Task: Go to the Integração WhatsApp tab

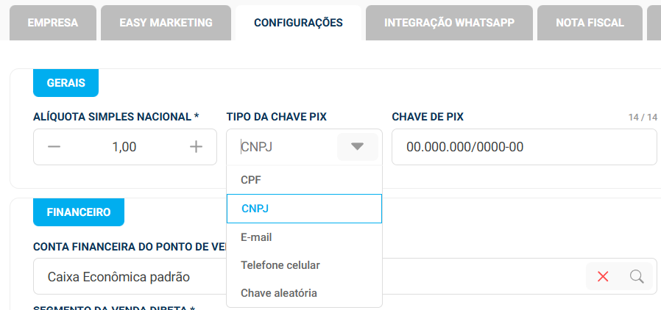Action: [x=448, y=23]
